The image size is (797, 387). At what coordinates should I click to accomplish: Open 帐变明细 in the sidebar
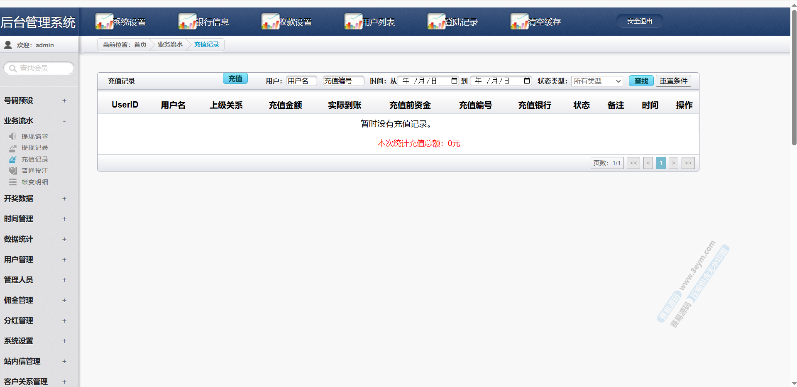tap(34, 182)
